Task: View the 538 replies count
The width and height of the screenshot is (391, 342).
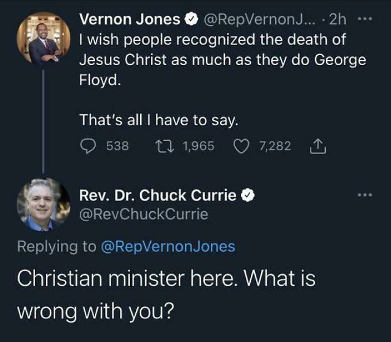Action: pos(117,146)
